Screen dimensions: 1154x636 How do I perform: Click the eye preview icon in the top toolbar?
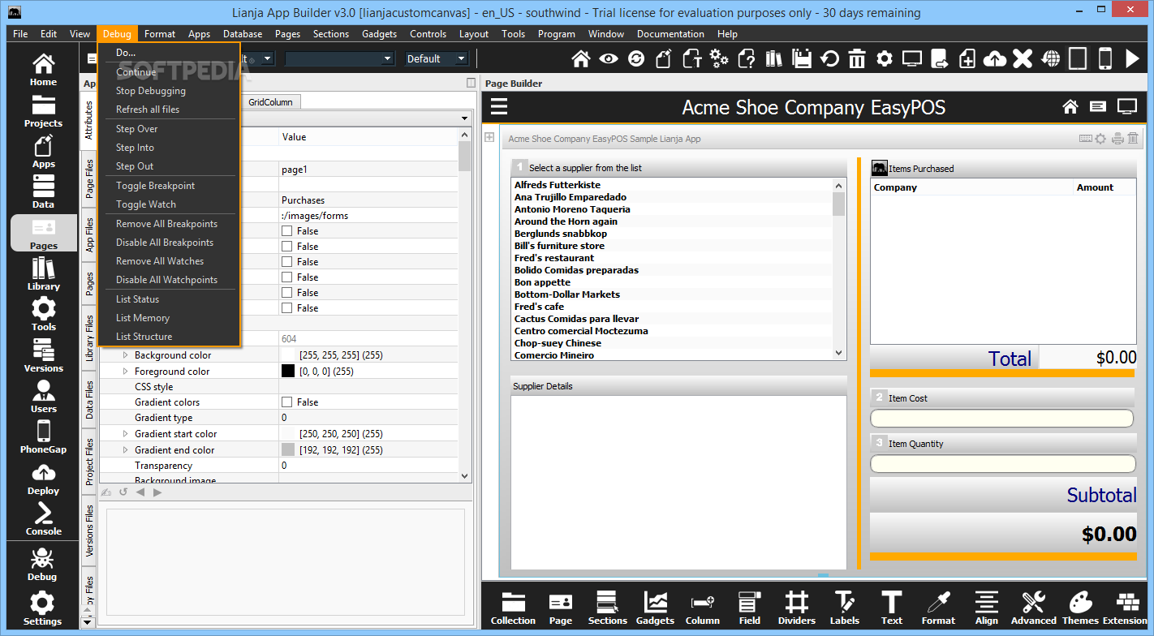(609, 58)
